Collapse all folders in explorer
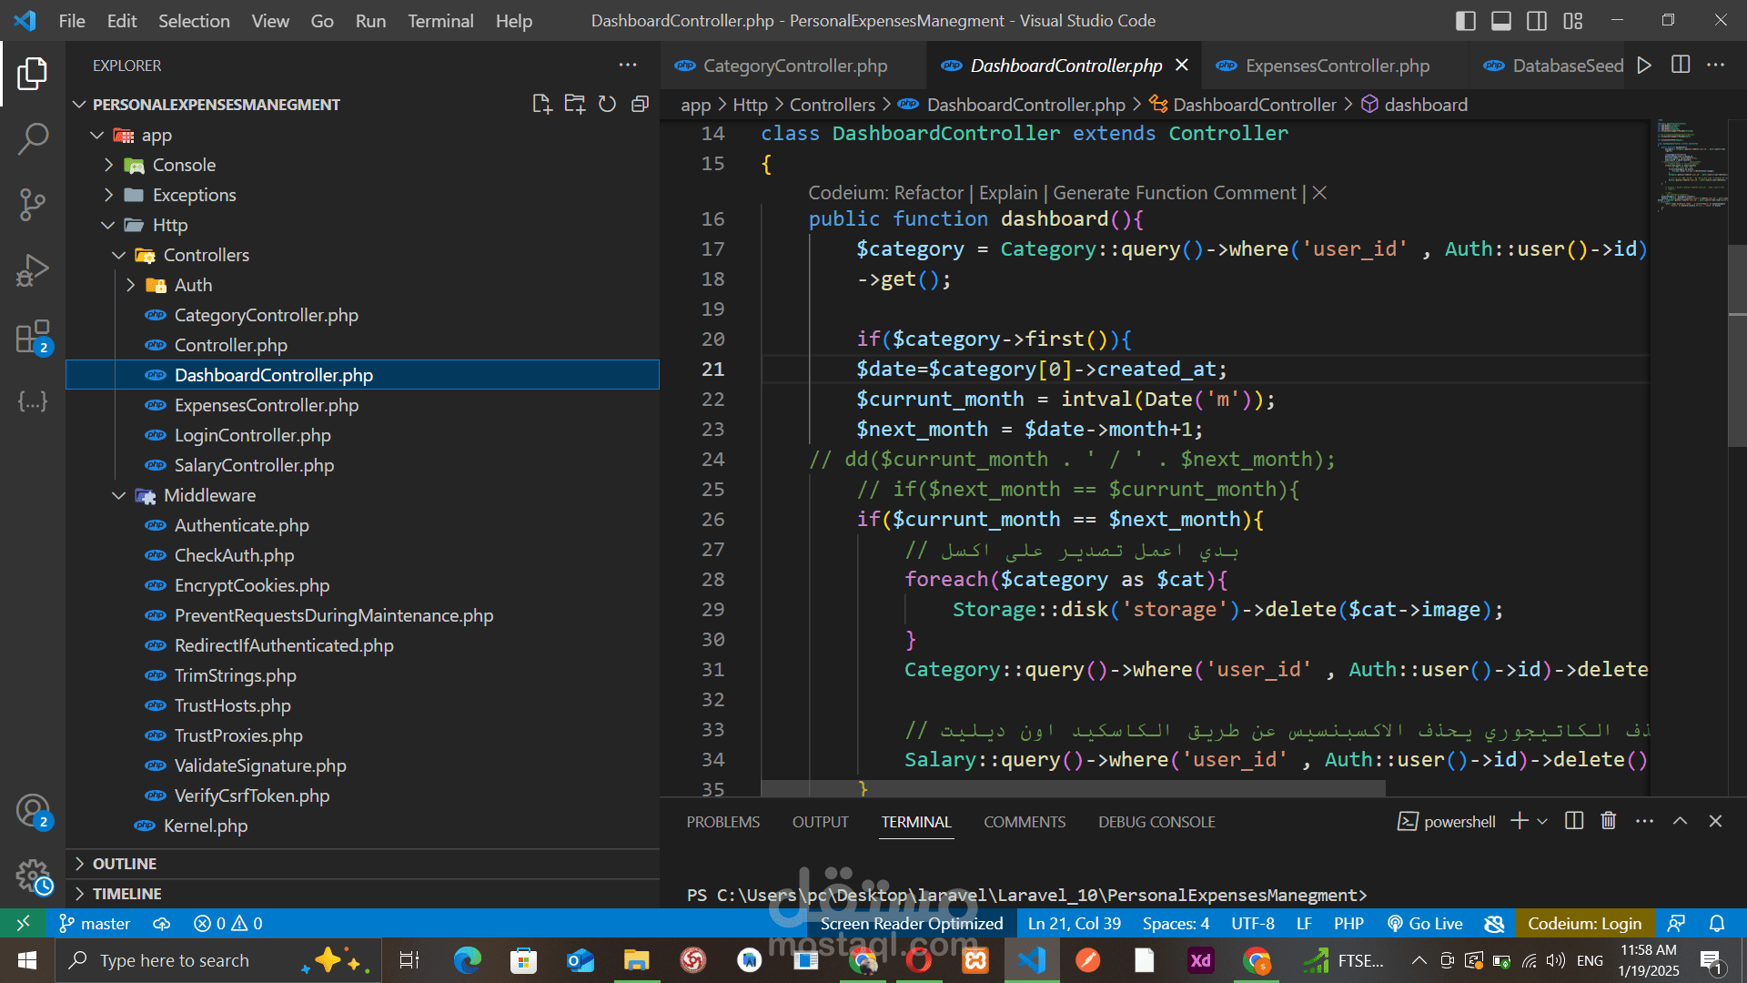 (x=640, y=104)
